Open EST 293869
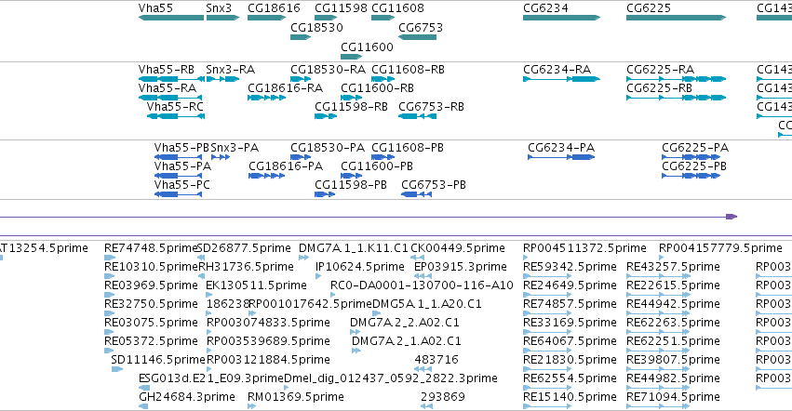 point(442,397)
